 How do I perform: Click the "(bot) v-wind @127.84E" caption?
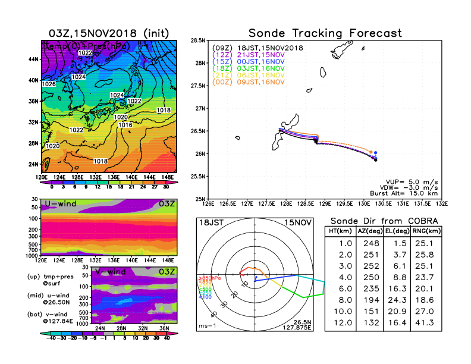[x=50, y=318]
